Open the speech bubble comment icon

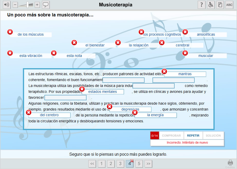(46, 5)
